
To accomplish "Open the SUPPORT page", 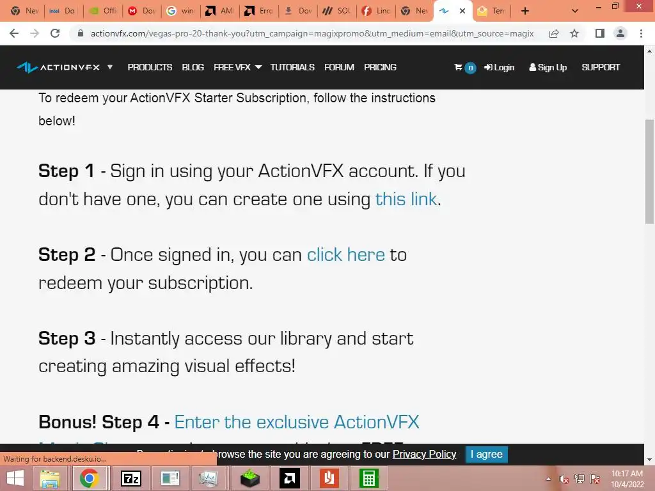I will pyautogui.click(x=601, y=67).
